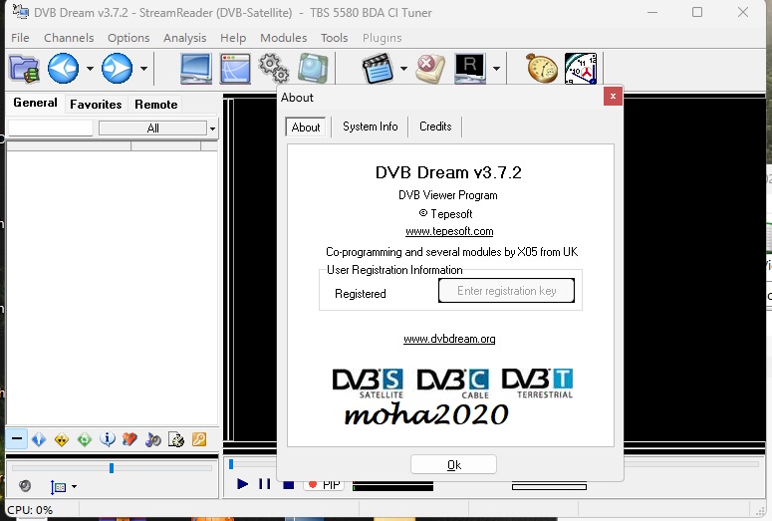Viewport: 772px width, 521px height.
Task: Open the Tools menu
Action: click(335, 38)
